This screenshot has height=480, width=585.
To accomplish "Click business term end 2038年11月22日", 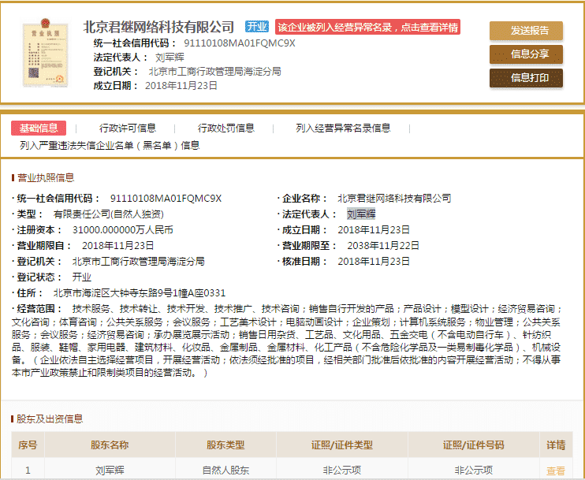I will pyautogui.click(x=383, y=245).
